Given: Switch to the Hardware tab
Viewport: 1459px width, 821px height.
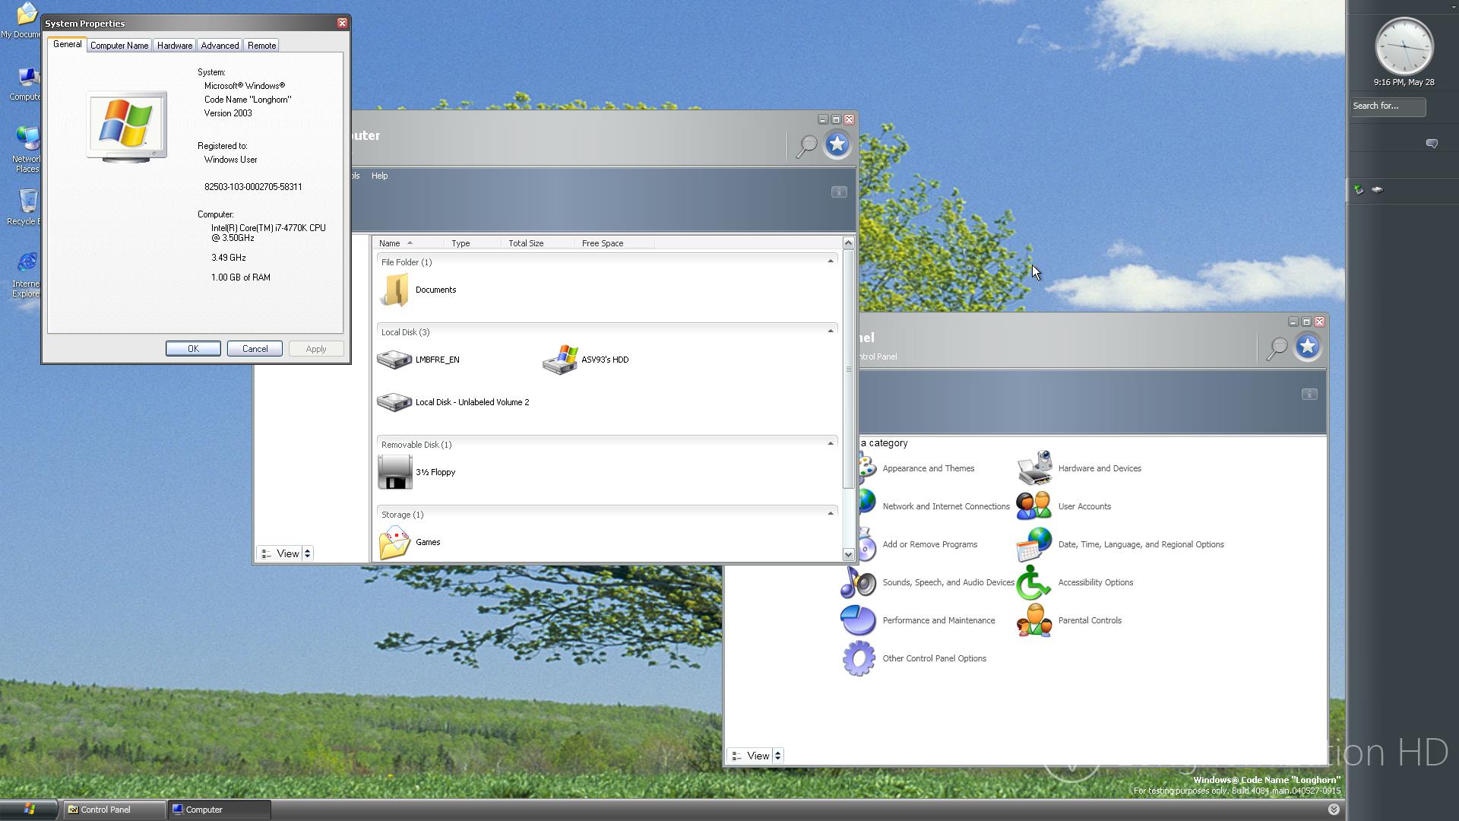Looking at the screenshot, I should pos(174,46).
